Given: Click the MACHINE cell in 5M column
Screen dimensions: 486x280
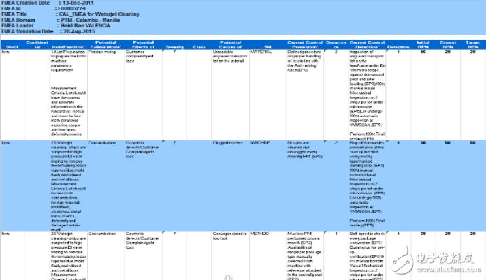Looking at the screenshot, I should click(x=261, y=142).
